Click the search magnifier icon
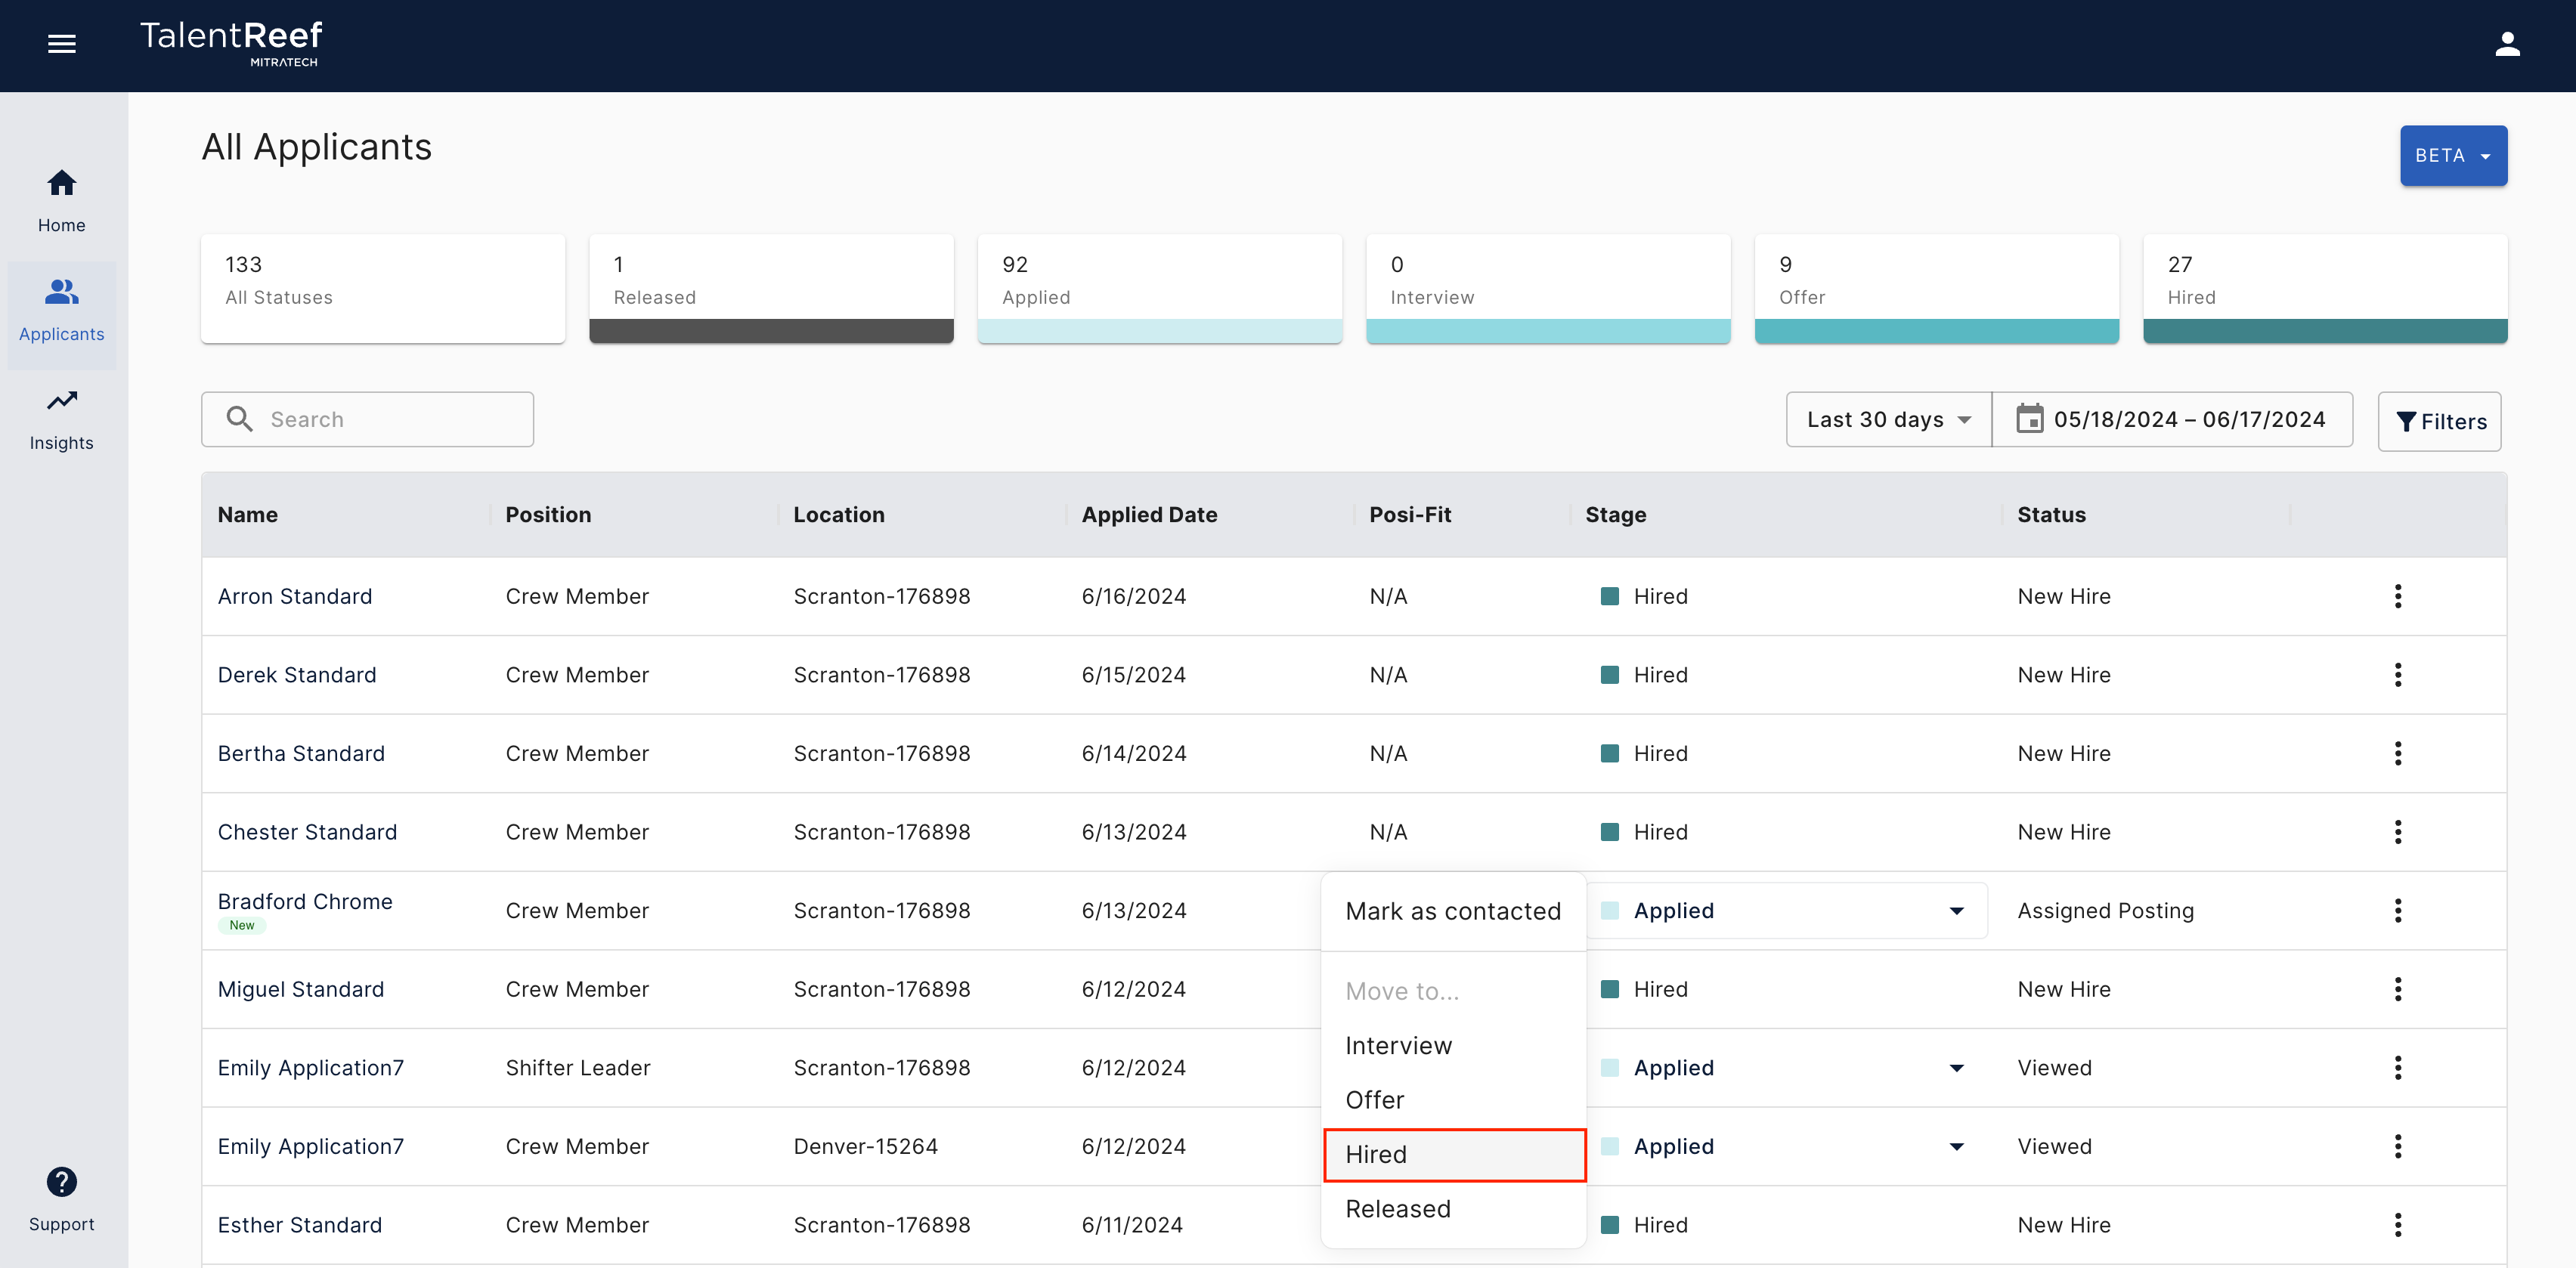Viewport: 2576px width, 1268px height. [239, 419]
